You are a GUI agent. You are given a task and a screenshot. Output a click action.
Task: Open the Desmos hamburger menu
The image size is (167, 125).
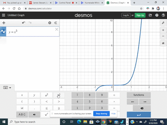point(3,15)
